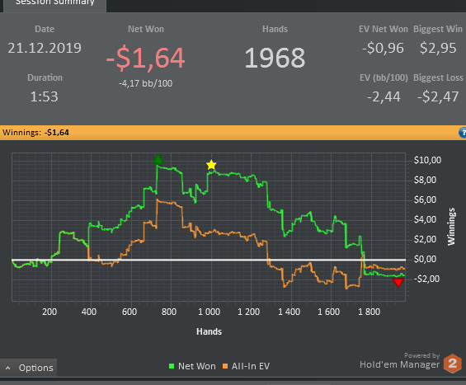Select the hands count 1968
466x385 pixels.
click(275, 58)
